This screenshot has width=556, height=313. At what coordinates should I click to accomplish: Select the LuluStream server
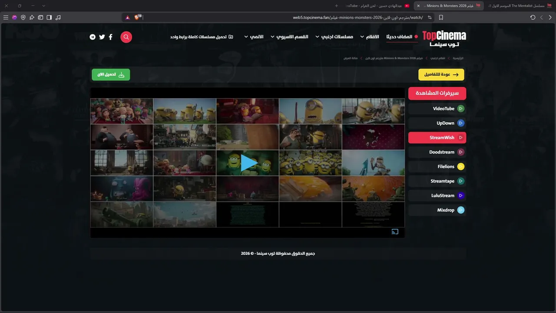coord(437,196)
